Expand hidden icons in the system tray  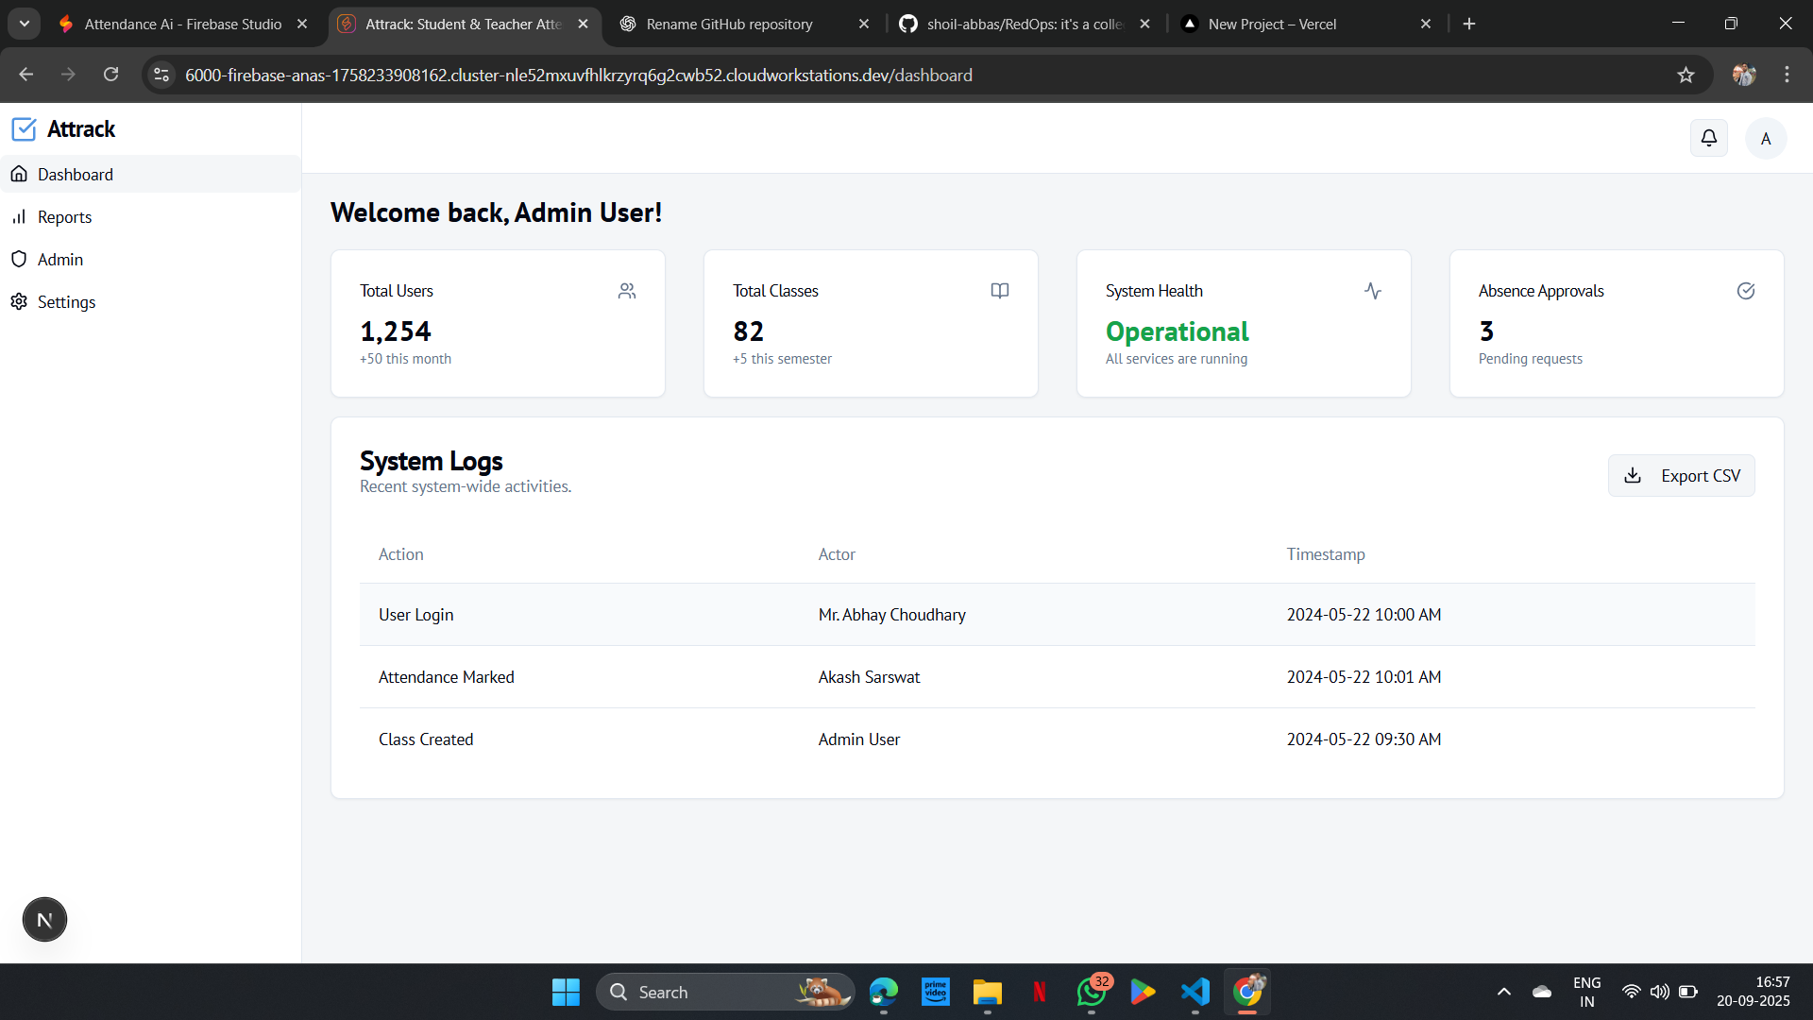(1503, 992)
